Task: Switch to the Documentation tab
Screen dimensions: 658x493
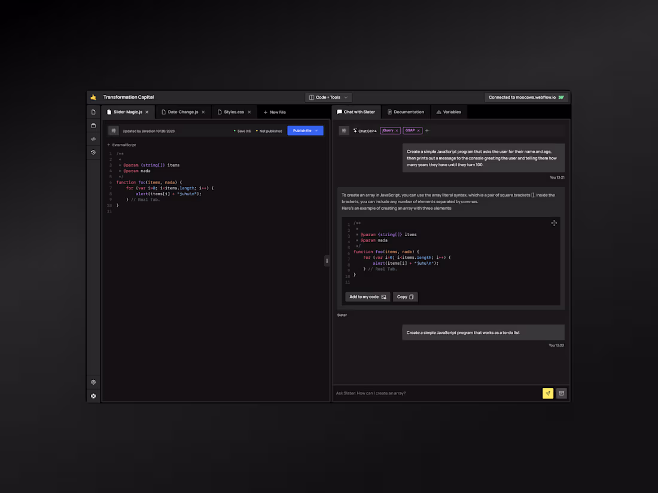Action: point(406,112)
